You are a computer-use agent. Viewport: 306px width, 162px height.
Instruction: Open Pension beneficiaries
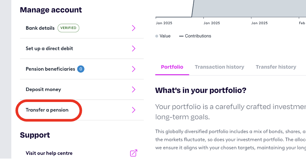pos(50,69)
